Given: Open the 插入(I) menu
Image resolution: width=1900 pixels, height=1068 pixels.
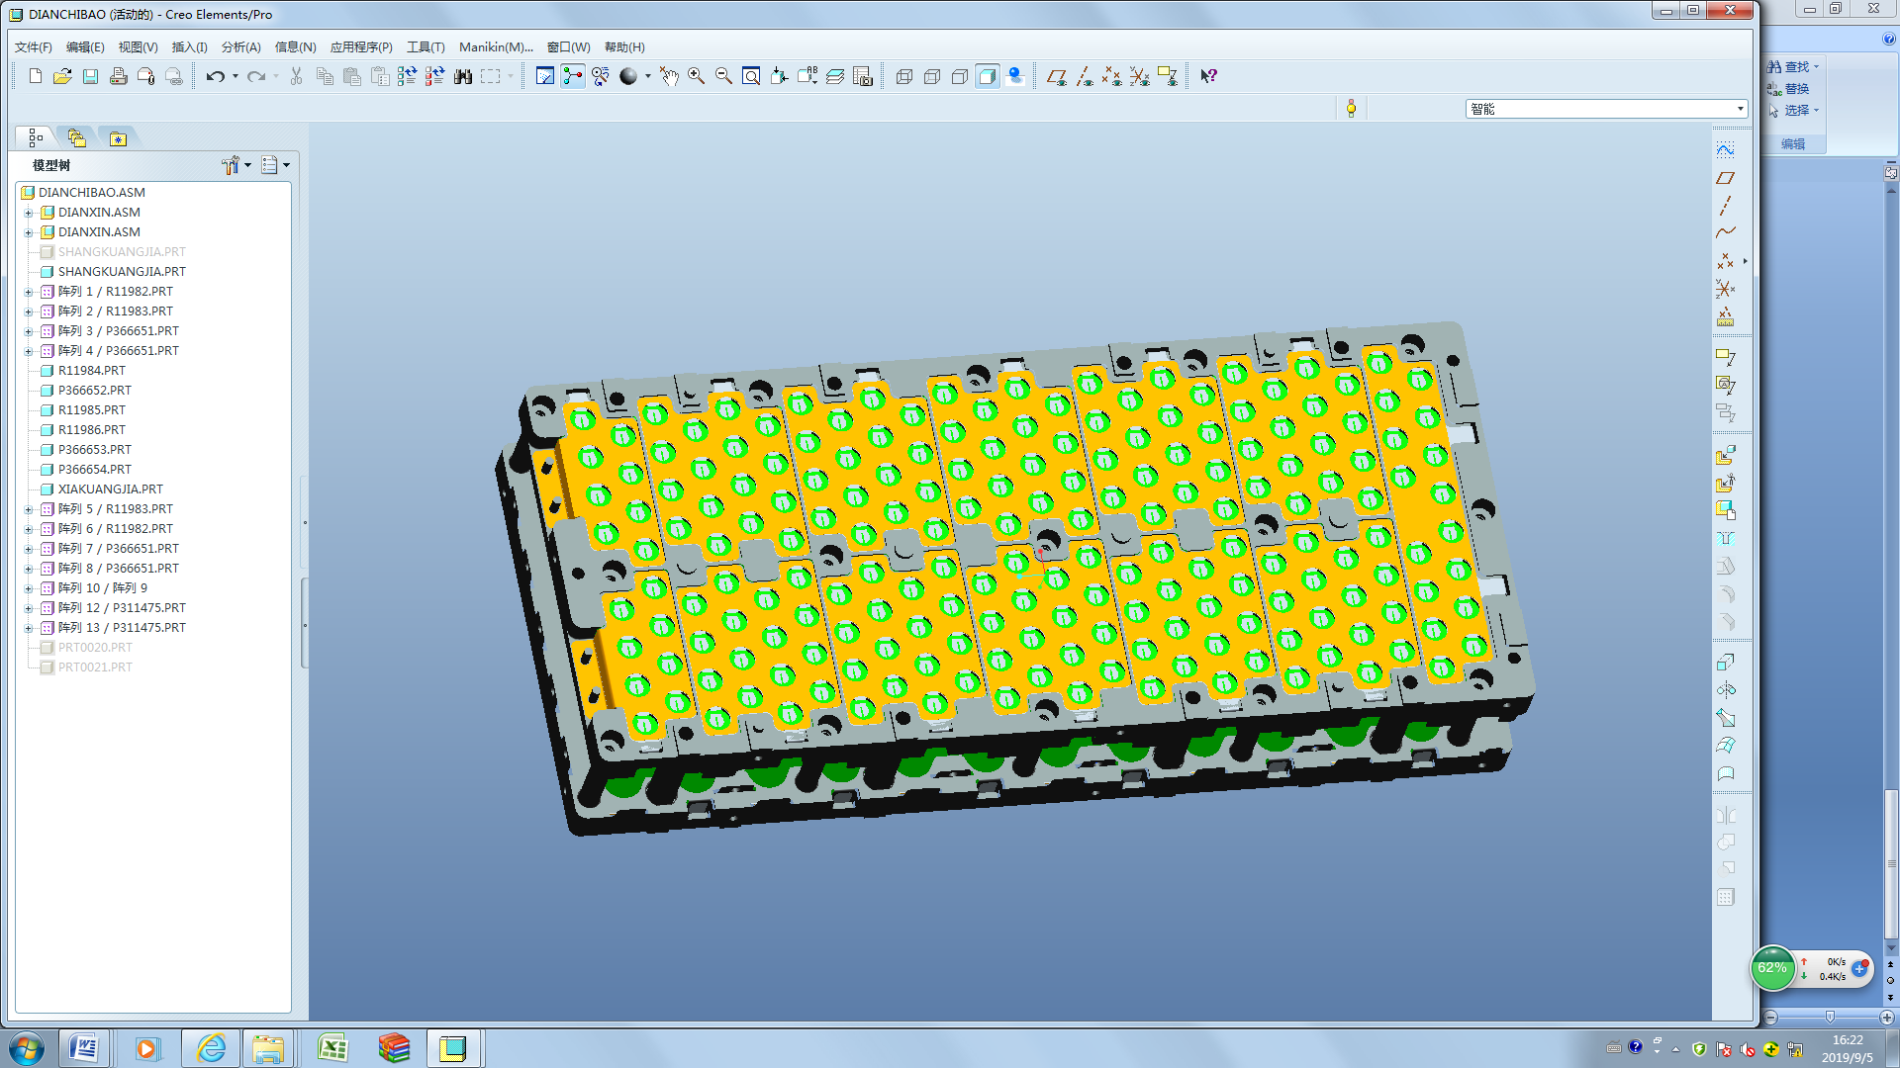Looking at the screenshot, I should click(x=190, y=46).
